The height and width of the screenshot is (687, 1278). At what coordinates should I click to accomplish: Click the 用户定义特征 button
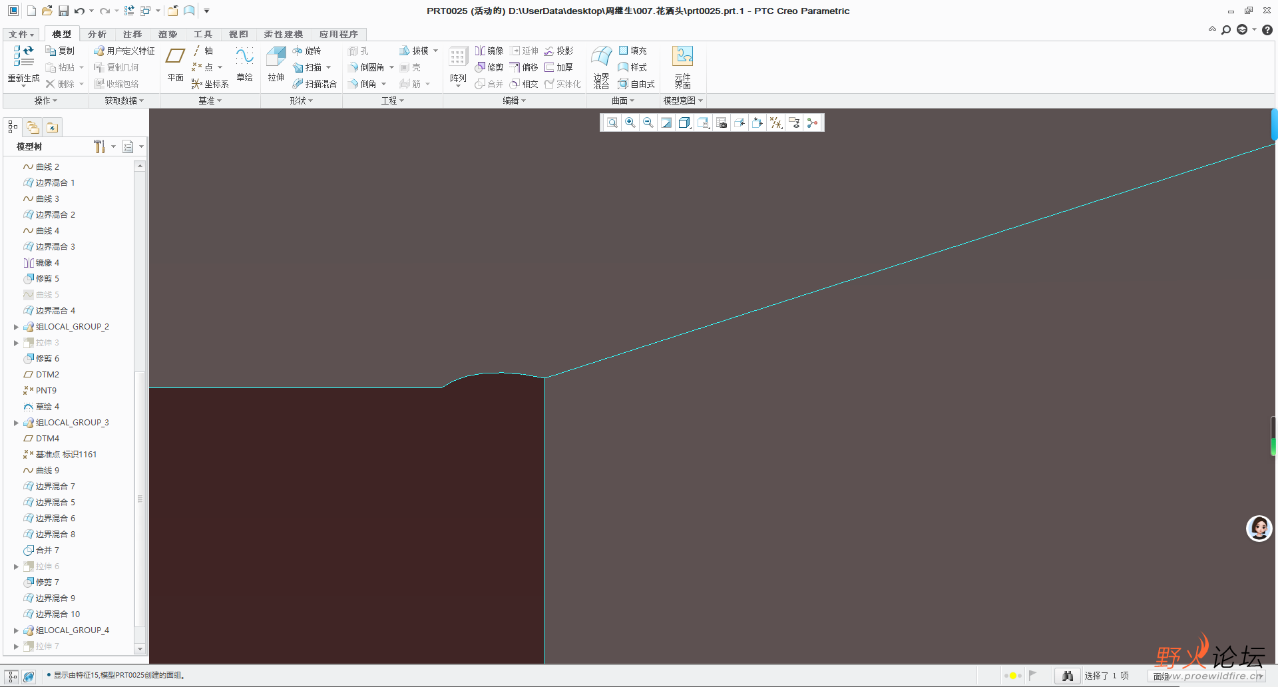click(124, 51)
